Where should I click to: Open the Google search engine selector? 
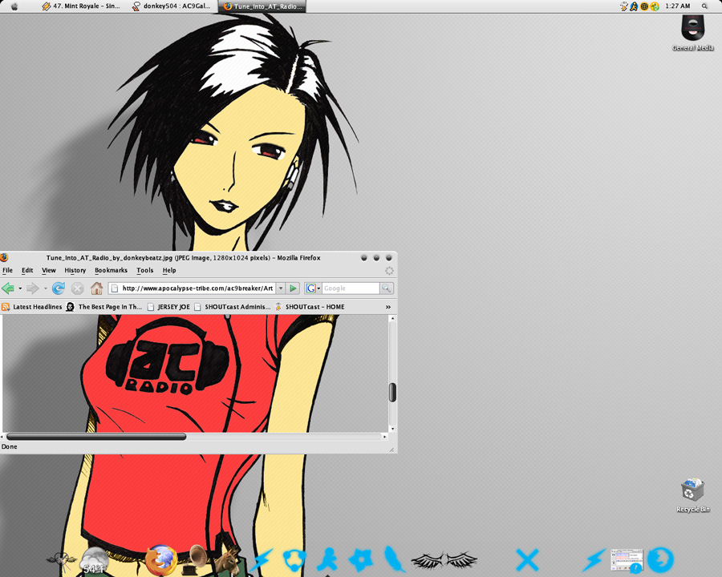click(x=313, y=288)
